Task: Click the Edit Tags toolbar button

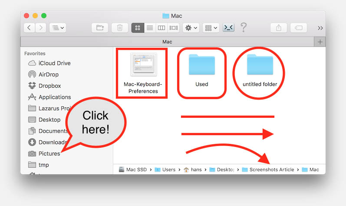Action: click(x=299, y=28)
